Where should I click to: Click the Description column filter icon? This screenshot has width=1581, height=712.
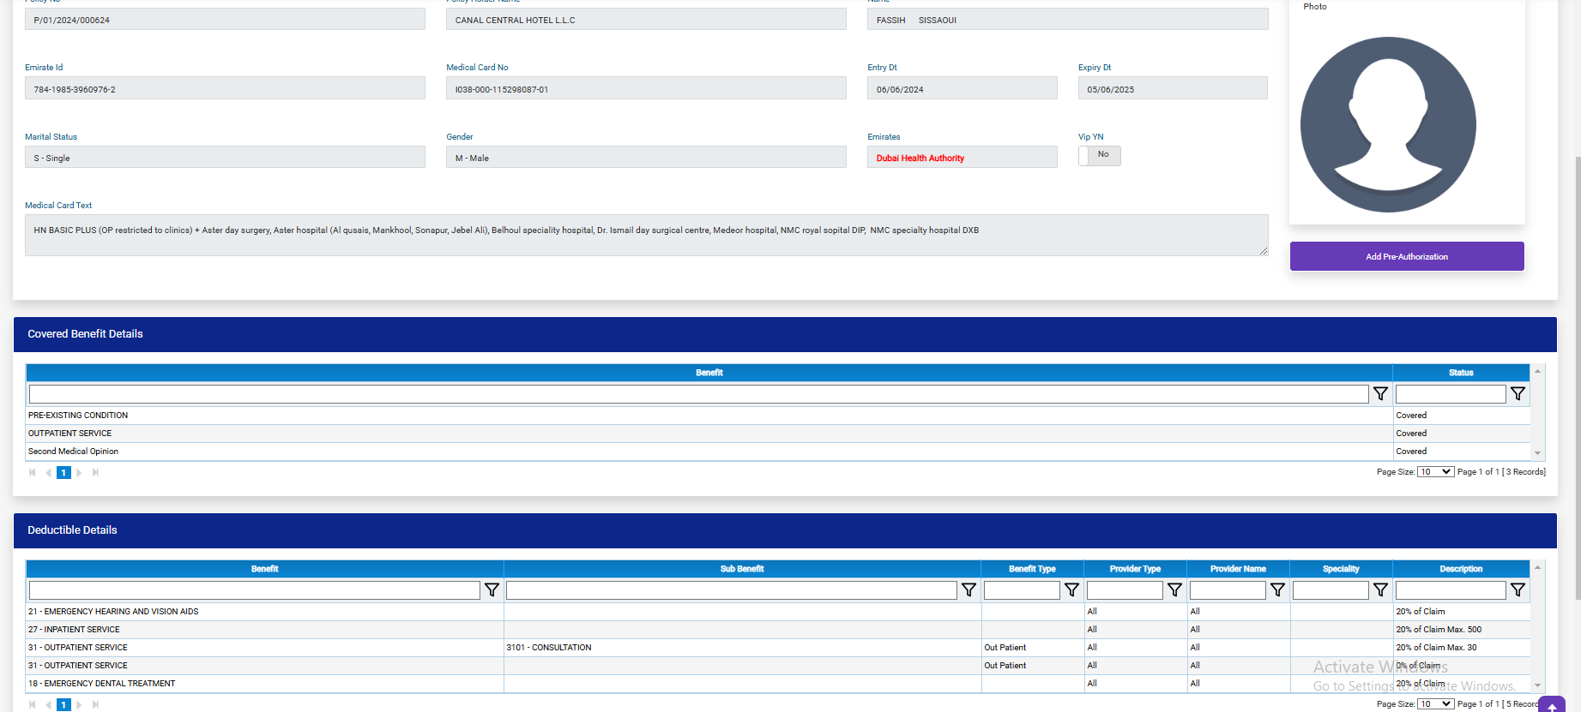click(x=1518, y=589)
